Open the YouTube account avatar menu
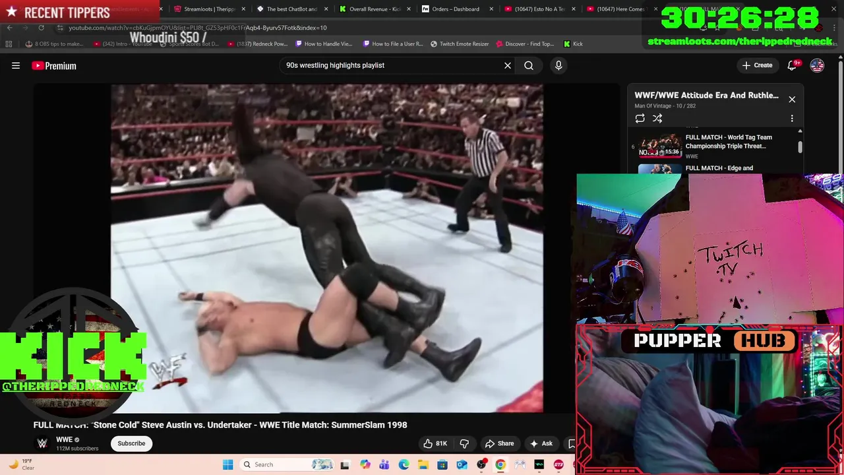The width and height of the screenshot is (844, 475). click(x=817, y=65)
